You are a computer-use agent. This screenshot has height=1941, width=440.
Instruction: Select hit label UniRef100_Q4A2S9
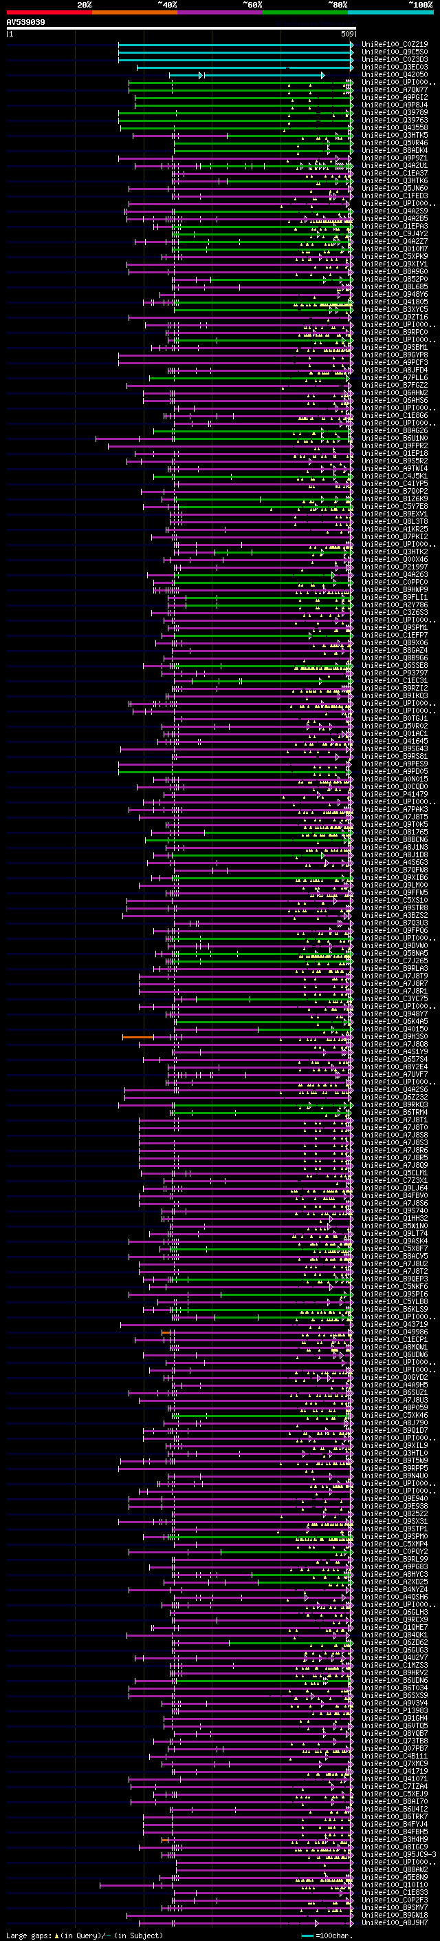point(395,211)
